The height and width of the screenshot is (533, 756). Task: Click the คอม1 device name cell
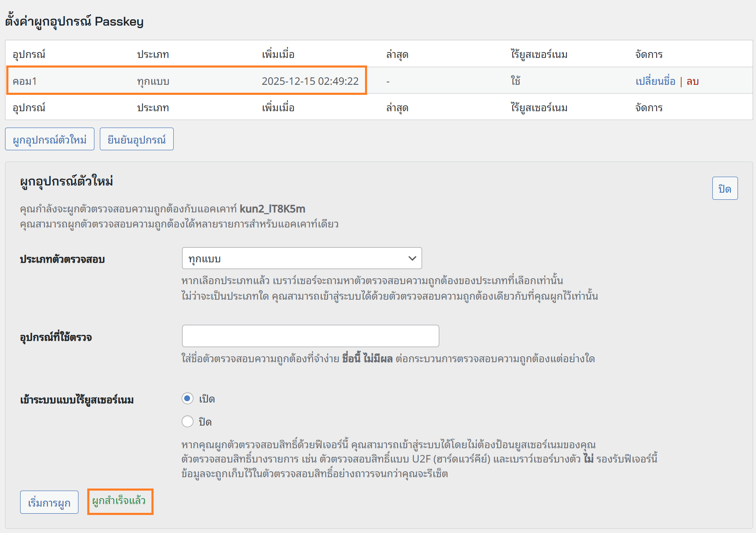pos(25,81)
